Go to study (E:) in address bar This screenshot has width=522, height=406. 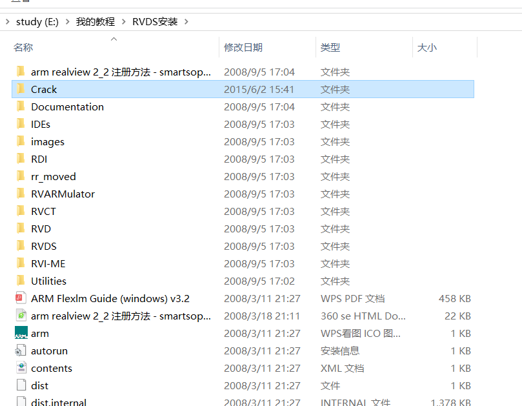coord(37,22)
